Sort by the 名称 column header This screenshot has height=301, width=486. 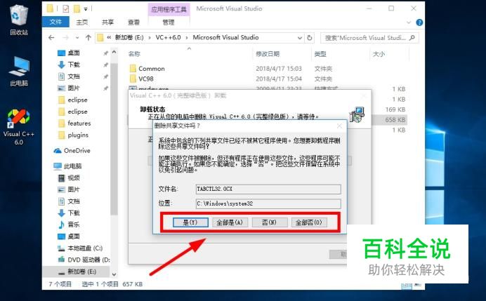click(134, 54)
